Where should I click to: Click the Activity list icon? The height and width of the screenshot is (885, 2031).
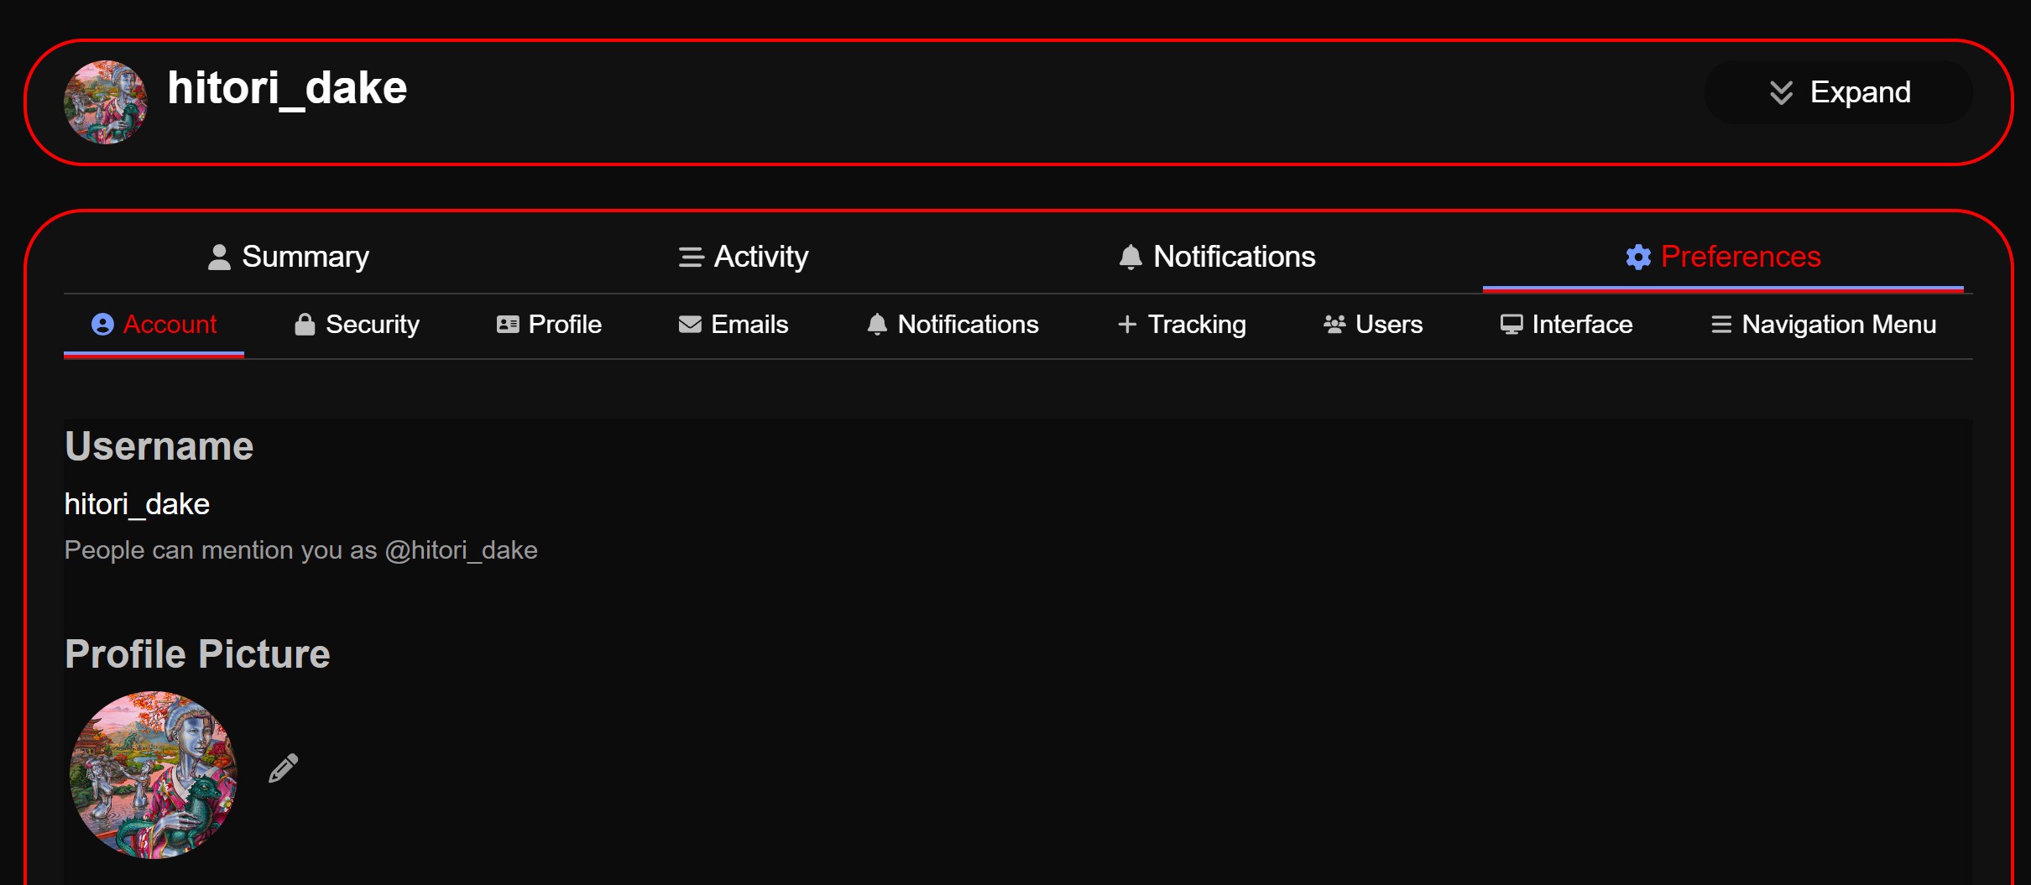(x=691, y=257)
